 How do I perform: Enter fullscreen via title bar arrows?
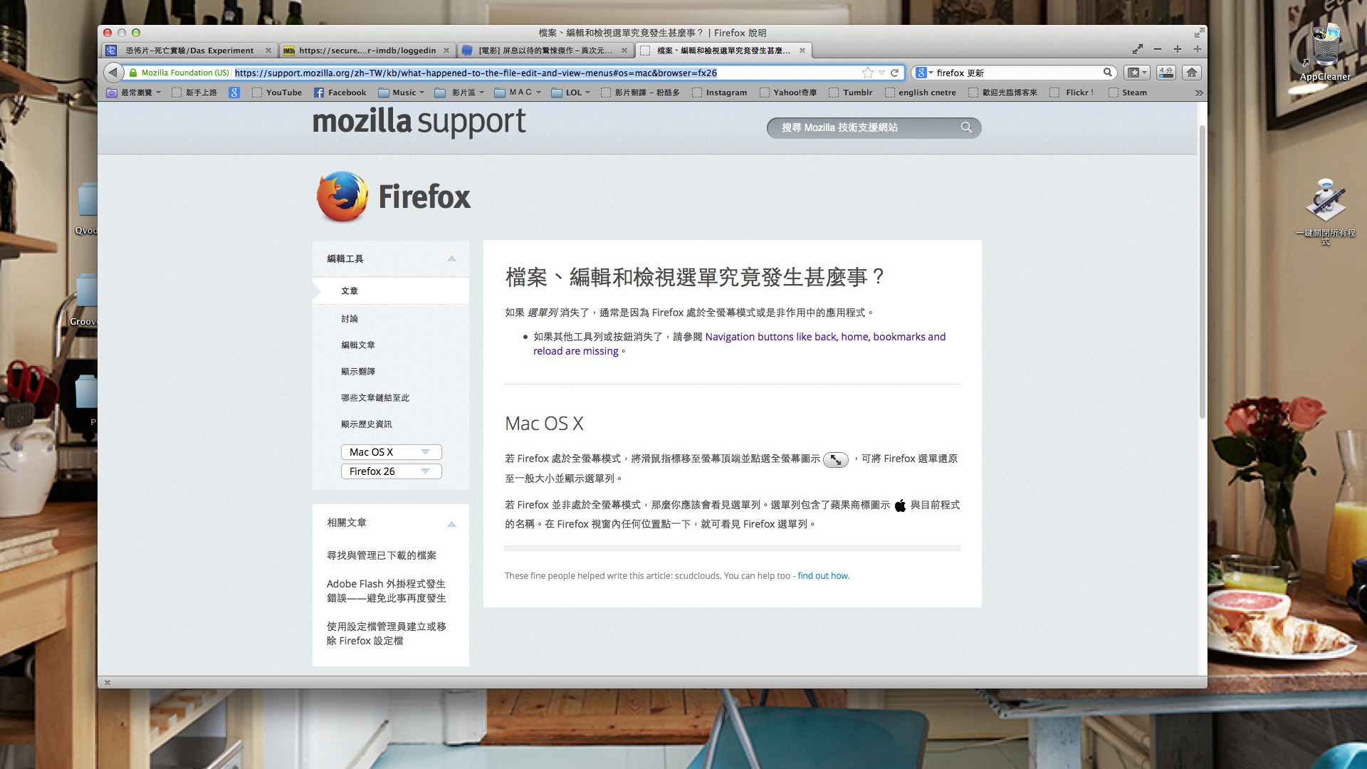click(x=1200, y=33)
